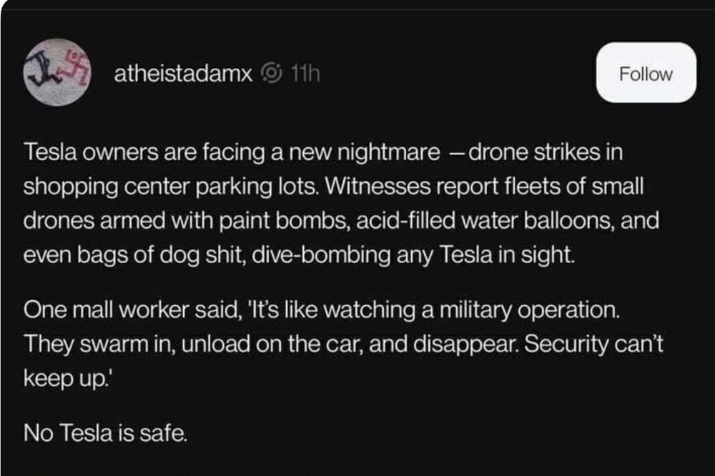Follow the atheistadamx account
The width and height of the screenshot is (715, 476).
coord(646,73)
